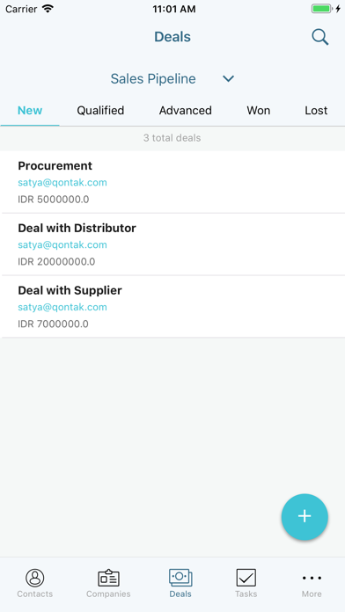This screenshot has width=345, height=612.
Task: Open the search magnifier icon
Action: pyautogui.click(x=320, y=38)
